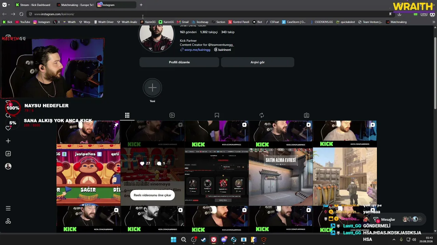Open the professional dashboard chart icon
The width and height of the screenshot is (437, 245).
pyautogui.click(x=8, y=153)
